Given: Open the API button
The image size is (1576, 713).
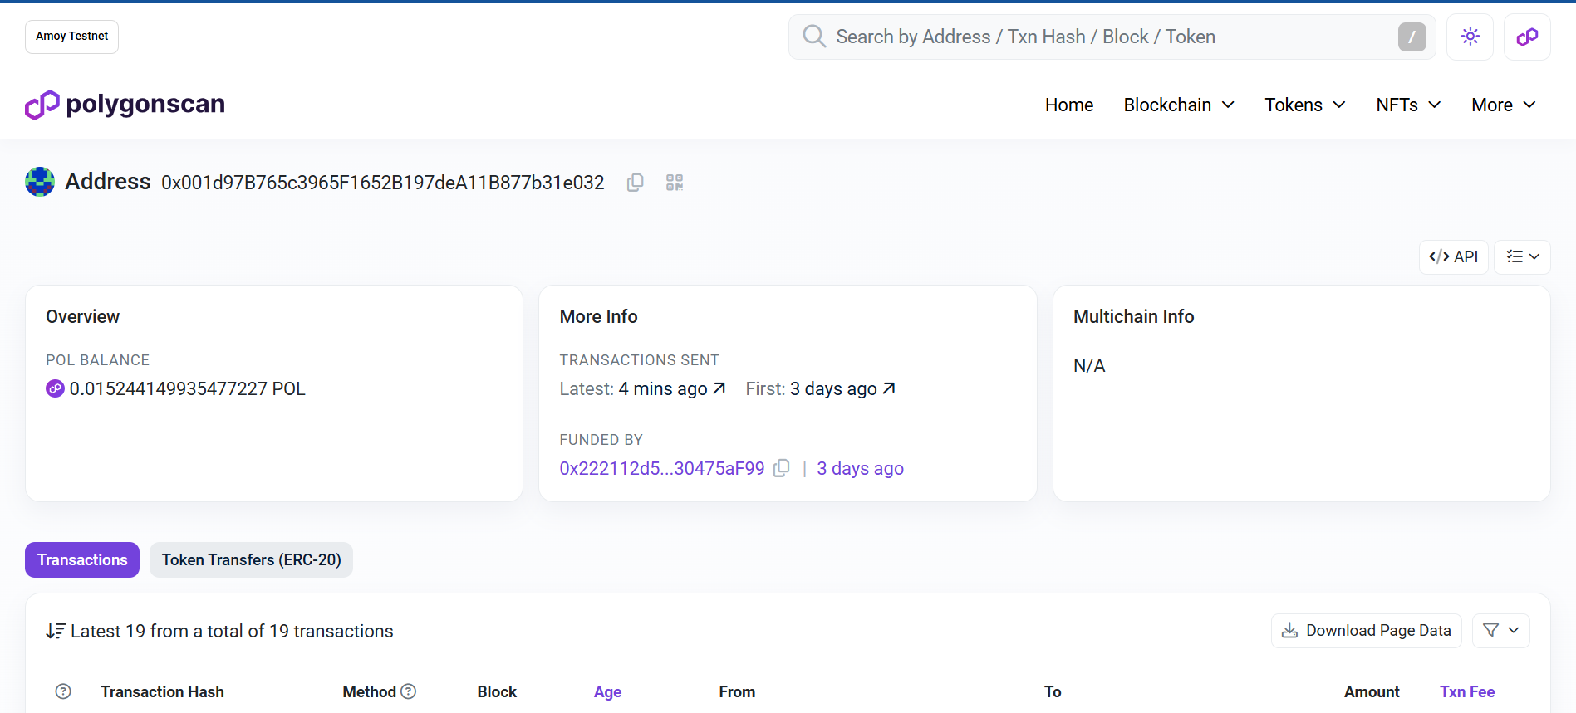Looking at the screenshot, I should tap(1453, 256).
